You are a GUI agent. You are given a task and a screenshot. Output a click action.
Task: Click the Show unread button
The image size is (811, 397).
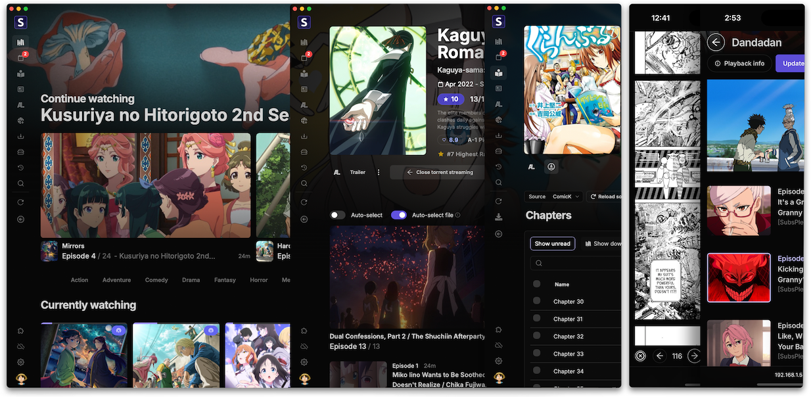pos(553,244)
